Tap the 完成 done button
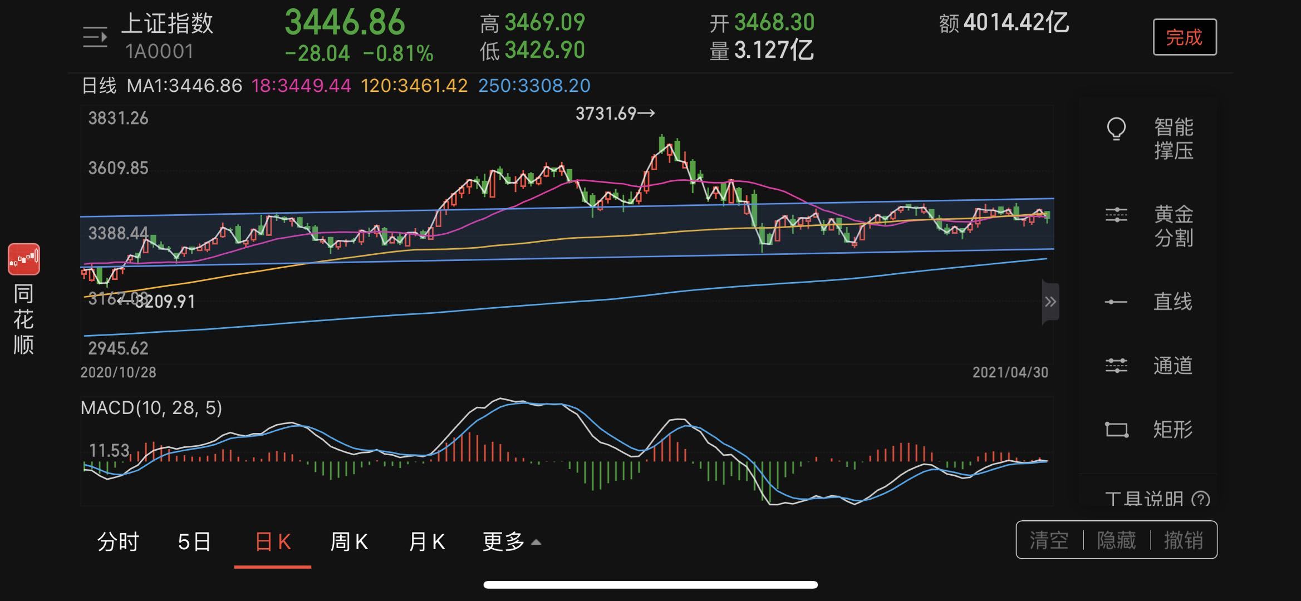 pos(1184,37)
